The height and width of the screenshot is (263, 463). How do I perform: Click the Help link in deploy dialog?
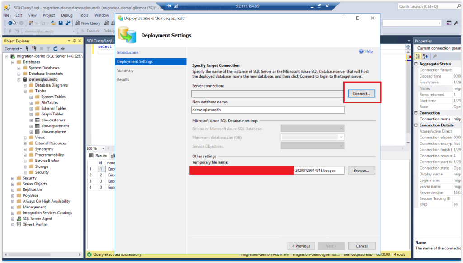click(369, 51)
